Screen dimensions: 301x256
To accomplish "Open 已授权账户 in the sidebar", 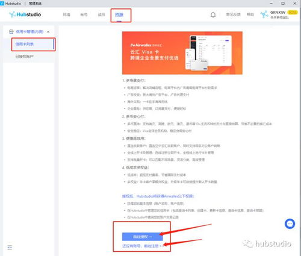I will (x=28, y=57).
